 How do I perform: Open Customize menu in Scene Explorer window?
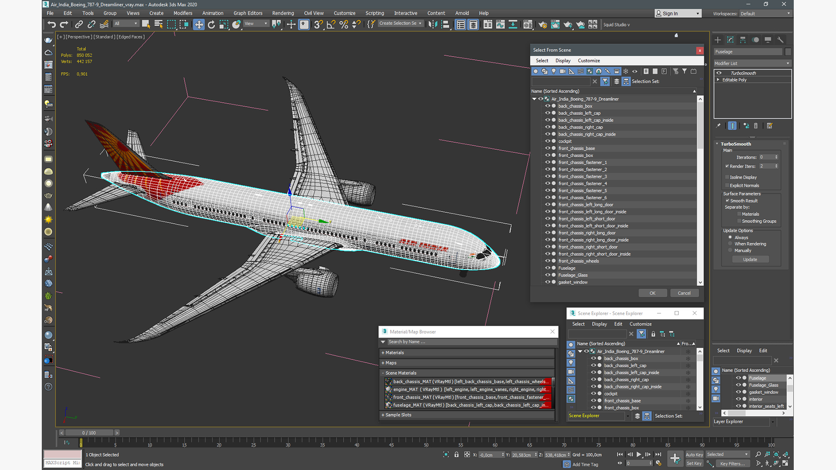click(640, 324)
